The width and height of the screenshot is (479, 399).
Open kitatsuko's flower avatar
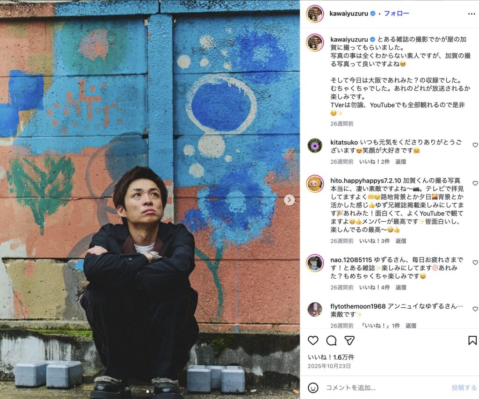click(315, 146)
